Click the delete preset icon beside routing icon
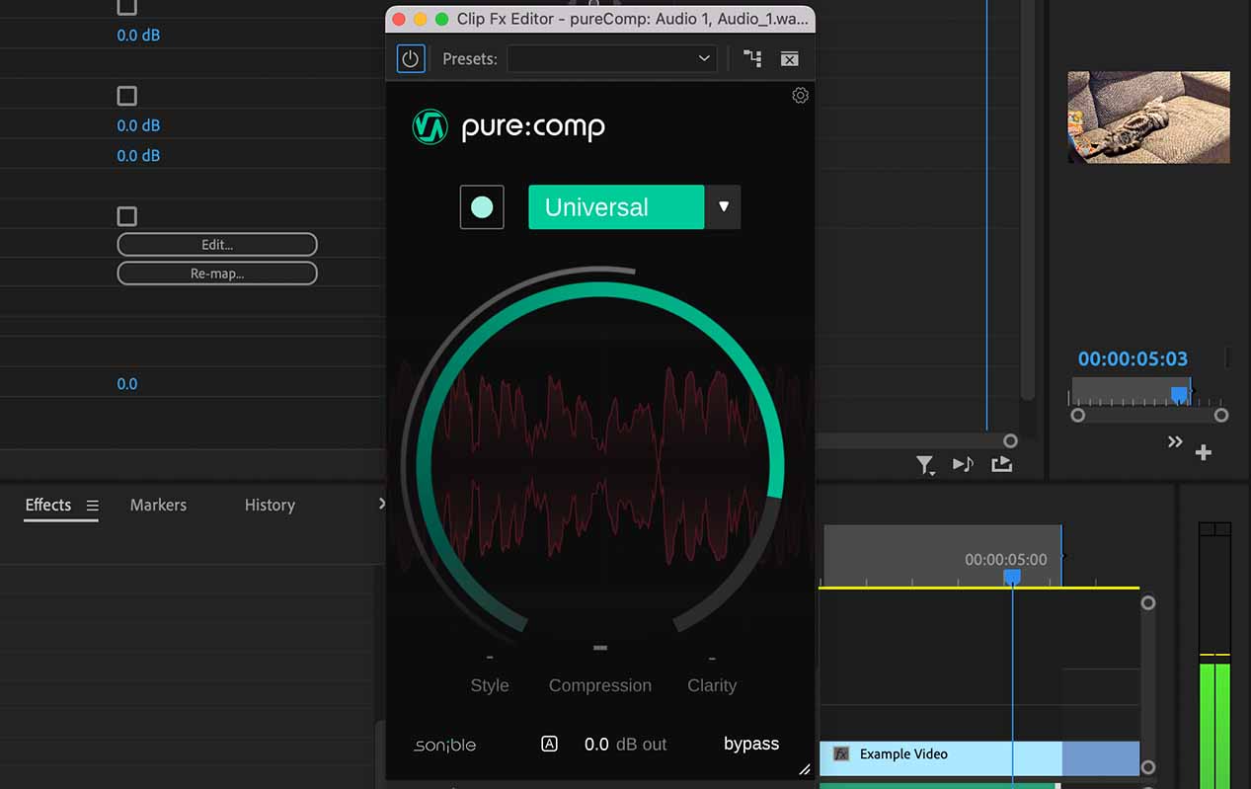The height and width of the screenshot is (789, 1251). [789, 58]
